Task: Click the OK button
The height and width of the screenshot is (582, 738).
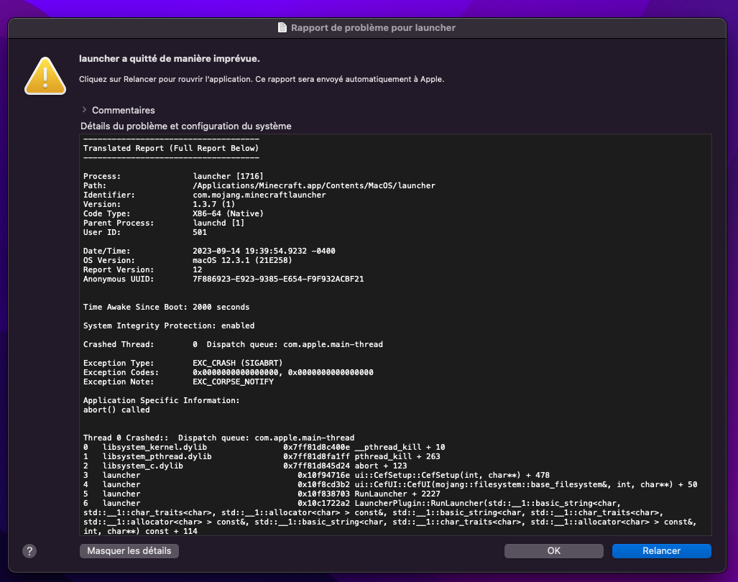Action: coord(553,551)
